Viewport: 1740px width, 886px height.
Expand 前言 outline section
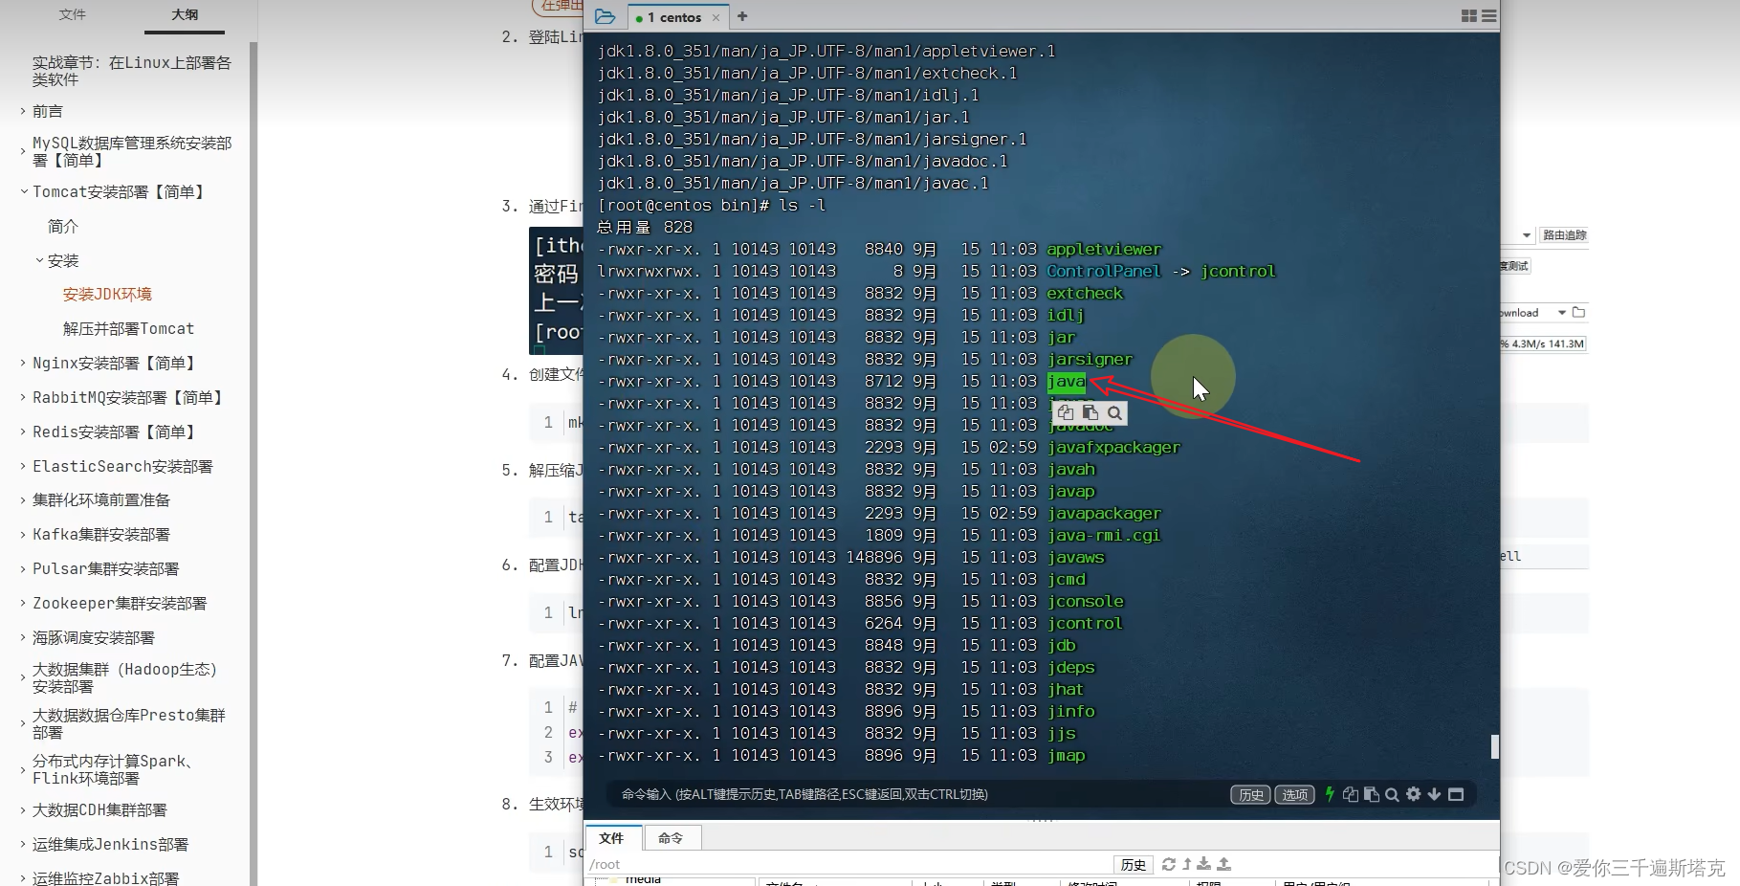pos(23,111)
